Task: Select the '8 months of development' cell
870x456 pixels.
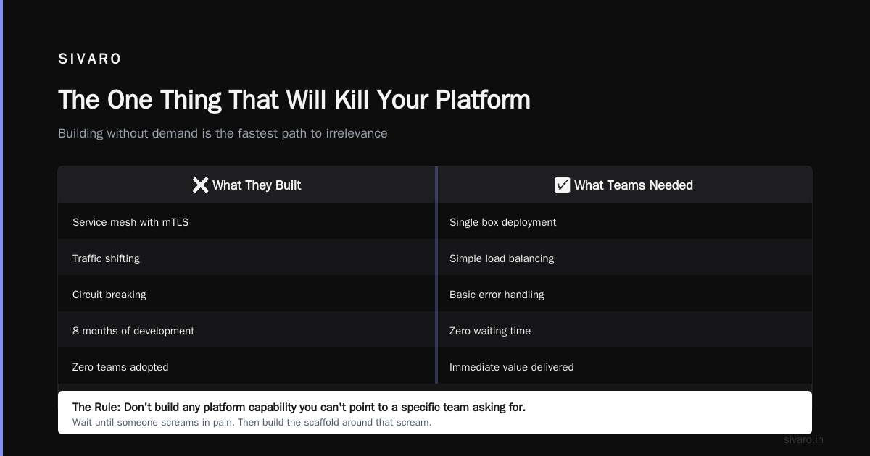Action: 246,329
